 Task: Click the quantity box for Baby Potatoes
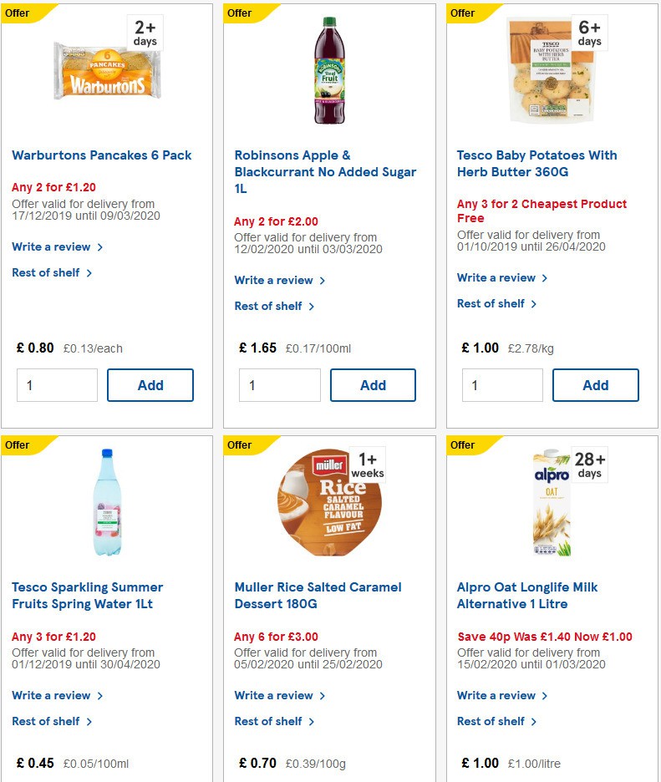click(x=502, y=385)
